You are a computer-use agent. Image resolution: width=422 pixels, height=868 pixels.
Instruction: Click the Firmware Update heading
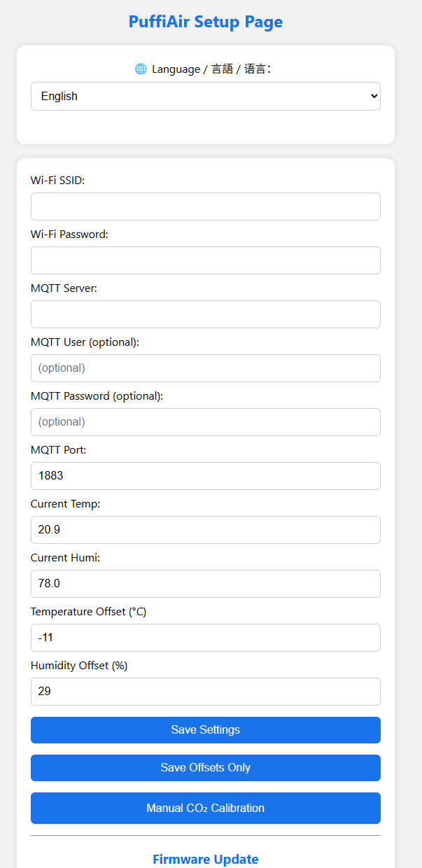[206, 859]
